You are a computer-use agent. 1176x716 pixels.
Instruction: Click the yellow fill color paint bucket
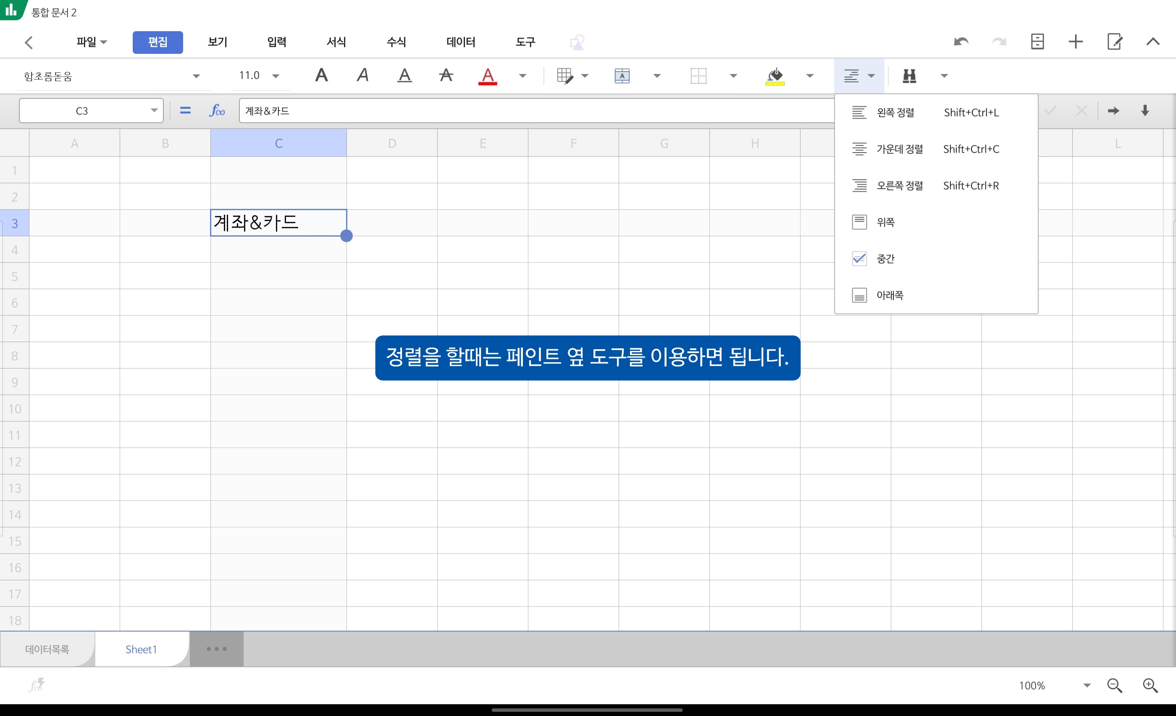point(774,75)
